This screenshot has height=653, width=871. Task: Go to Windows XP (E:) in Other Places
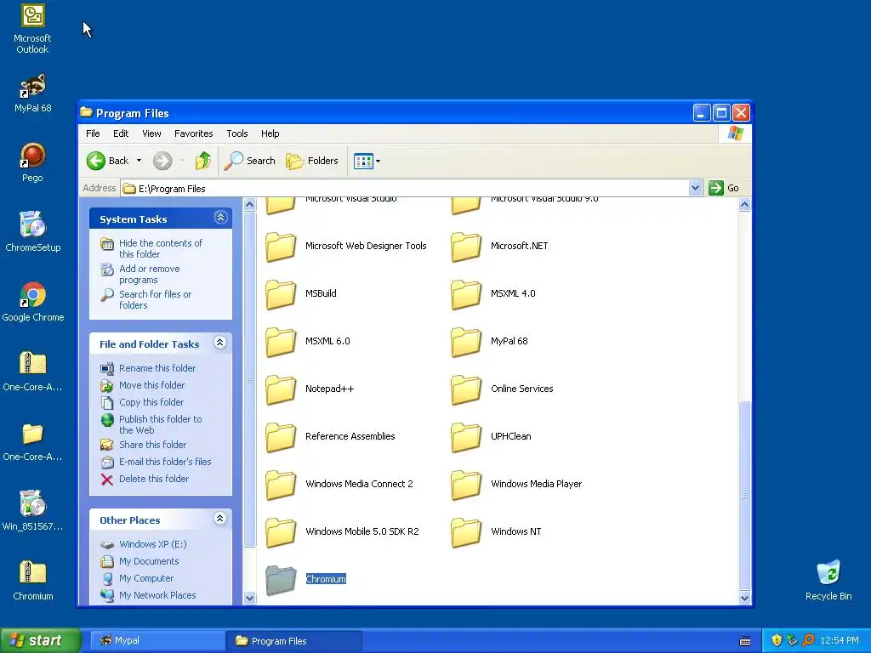coord(153,544)
